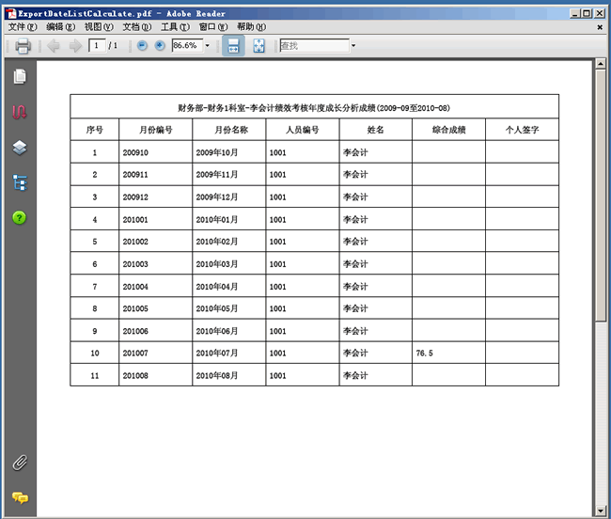Viewport: 611px width, 519px height.
Task: Open the 文档(D) menu
Action: pyautogui.click(x=137, y=27)
